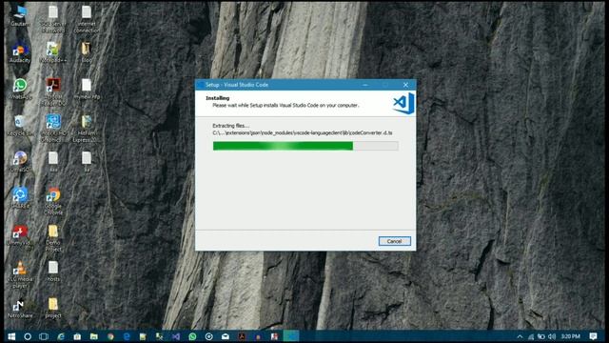Viewport: 609px width, 343px height.
Task: Click the installation progress bar
Action: 305,146
